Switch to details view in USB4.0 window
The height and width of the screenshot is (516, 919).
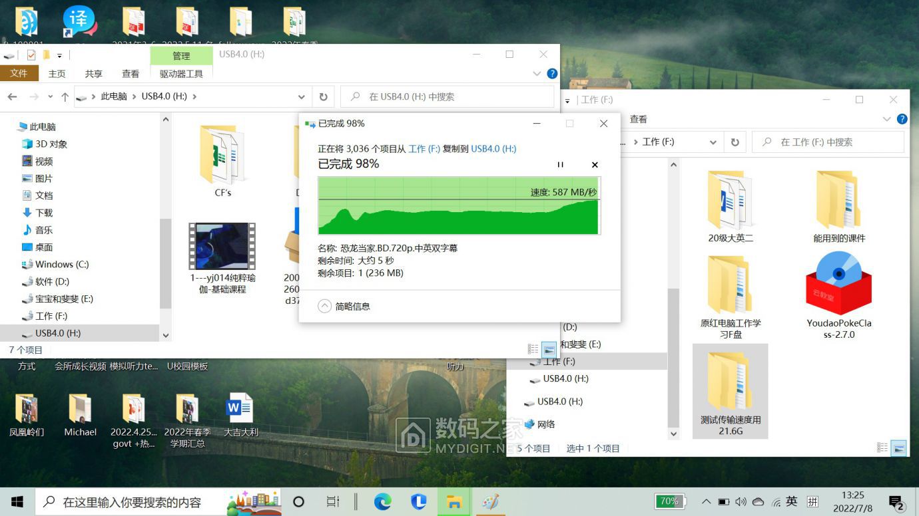click(533, 349)
